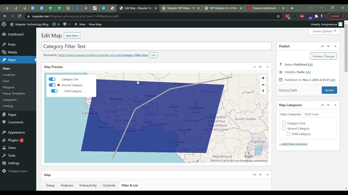Screen dimensions: 348x195
Task: Switch to the Controls tab
Action: pyautogui.click(x=109, y=186)
